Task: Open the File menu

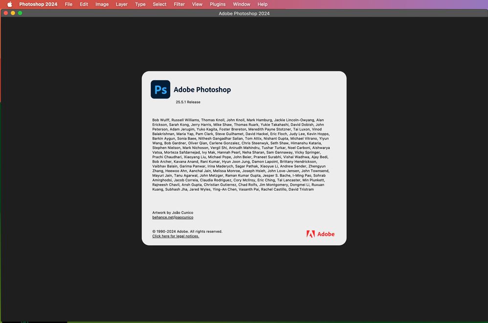Action: (x=68, y=4)
